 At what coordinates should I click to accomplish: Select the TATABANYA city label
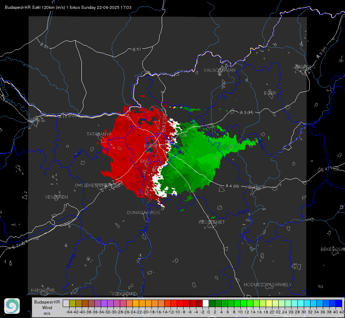tap(99, 134)
